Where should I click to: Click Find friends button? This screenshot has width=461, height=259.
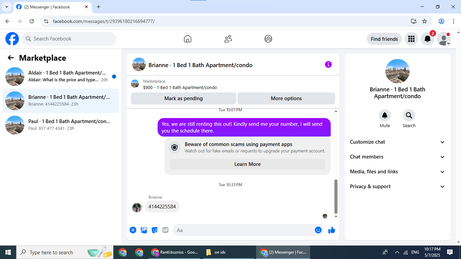pyautogui.click(x=384, y=39)
